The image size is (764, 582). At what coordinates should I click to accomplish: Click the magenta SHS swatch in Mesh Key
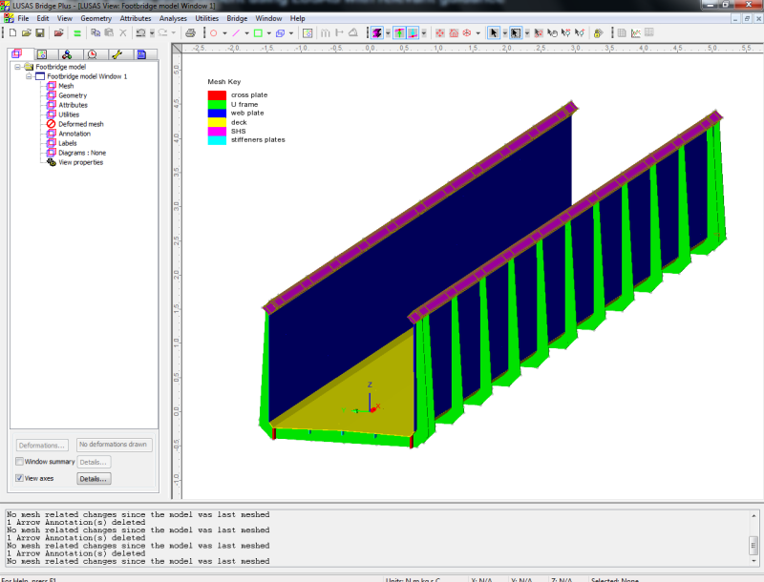pyautogui.click(x=217, y=132)
